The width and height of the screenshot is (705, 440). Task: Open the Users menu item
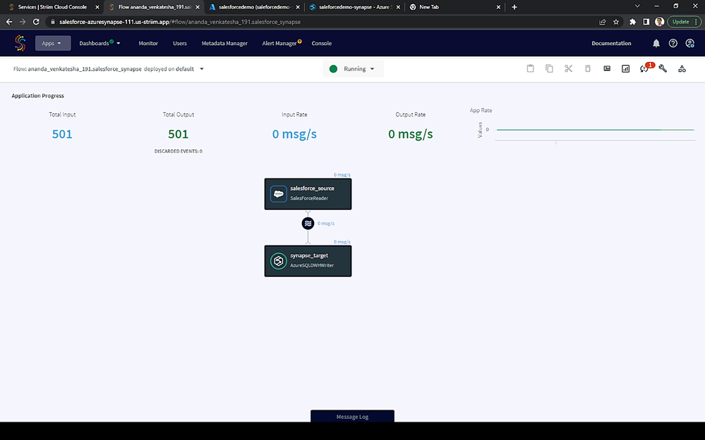tap(180, 43)
